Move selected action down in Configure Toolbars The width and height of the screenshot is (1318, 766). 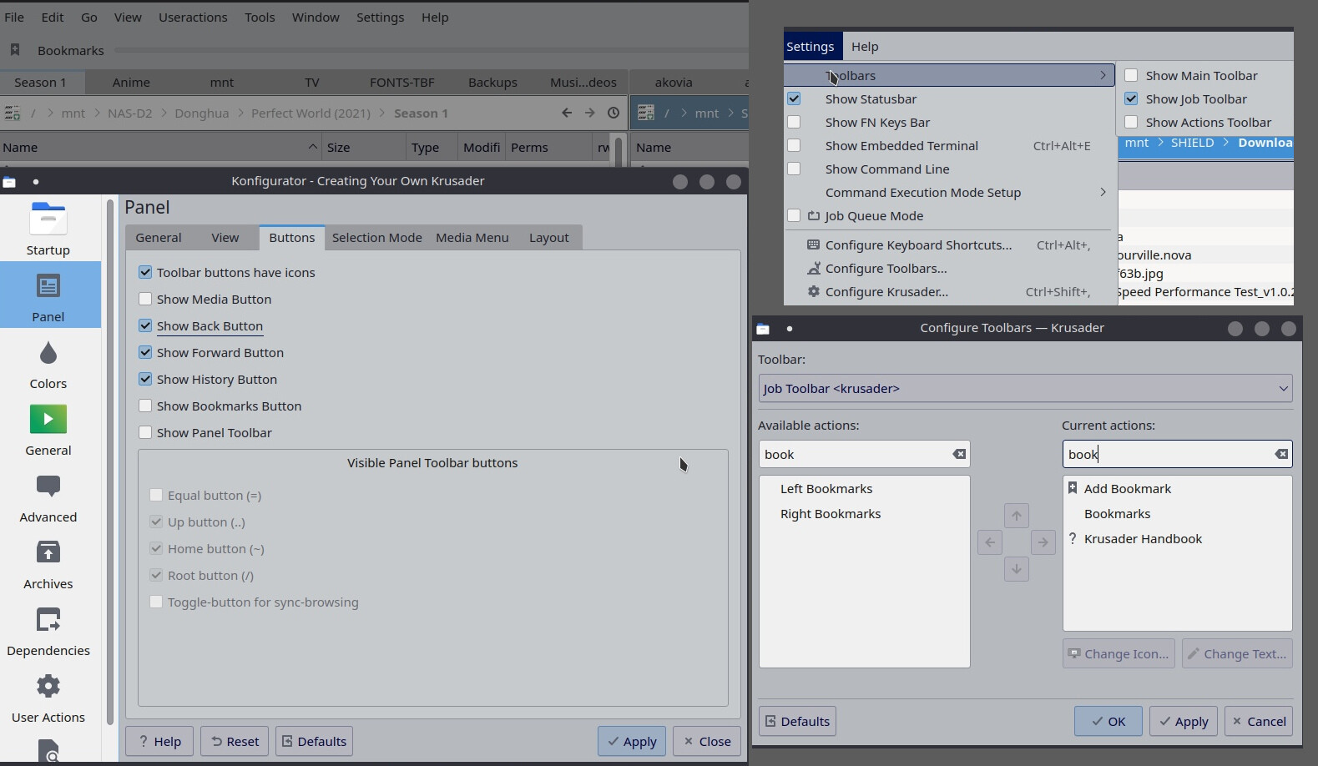click(1017, 569)
